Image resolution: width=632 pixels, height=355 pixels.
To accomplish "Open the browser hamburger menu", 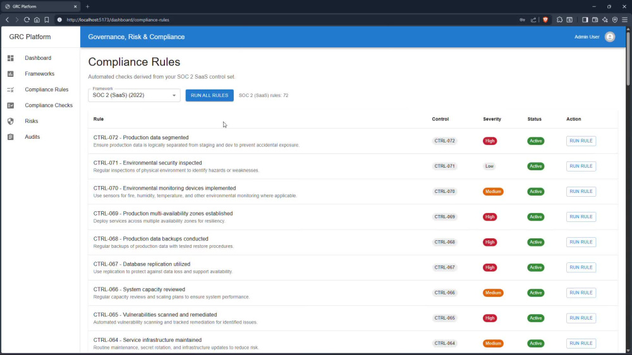I will click(x=624, y=20).
